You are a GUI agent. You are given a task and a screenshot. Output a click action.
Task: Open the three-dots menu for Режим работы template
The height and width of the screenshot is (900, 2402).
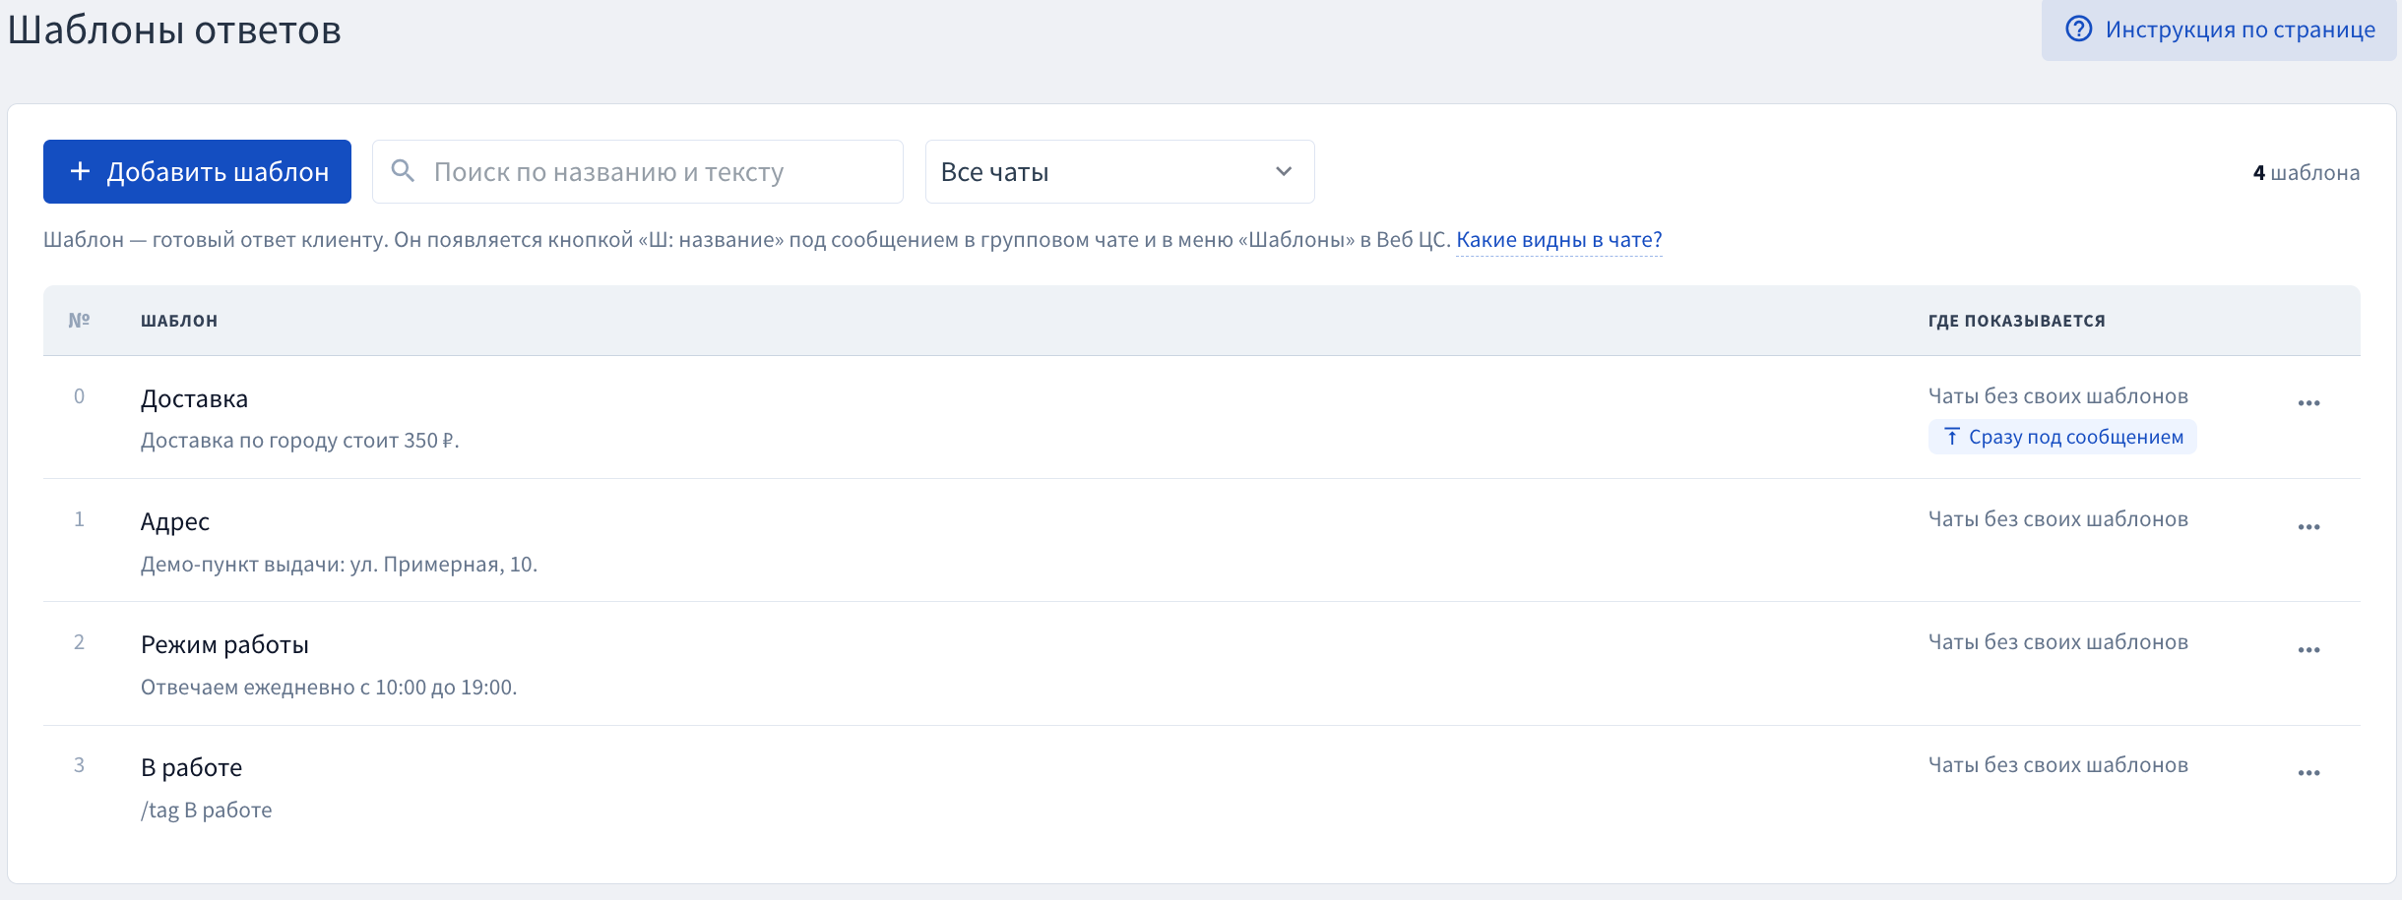pyautogui.click(x=2308, y=650)
